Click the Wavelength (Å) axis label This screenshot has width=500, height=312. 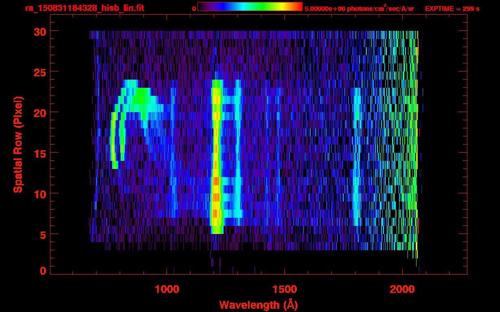[259, 305]
